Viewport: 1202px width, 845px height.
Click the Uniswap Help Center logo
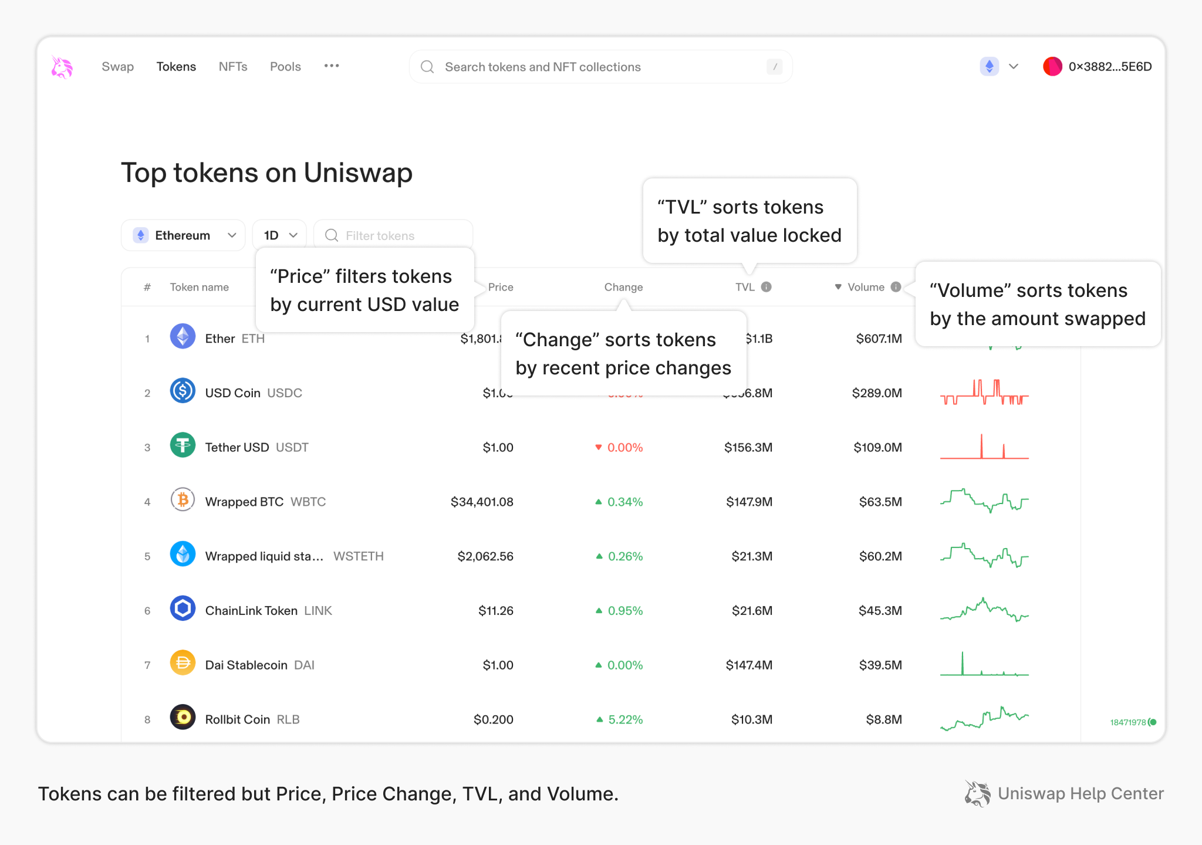click(1064, 793)
